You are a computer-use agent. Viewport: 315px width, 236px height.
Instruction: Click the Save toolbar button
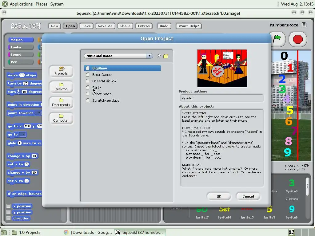[86, 26]
